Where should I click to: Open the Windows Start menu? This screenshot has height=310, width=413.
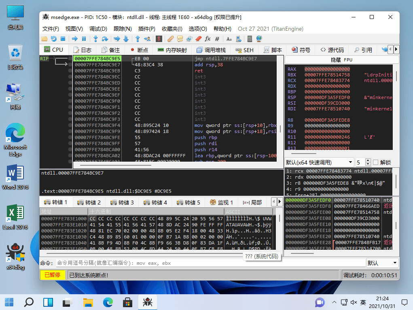pyautogui.click(x=9, y=302)
